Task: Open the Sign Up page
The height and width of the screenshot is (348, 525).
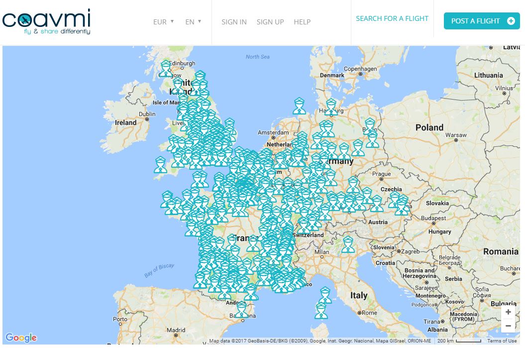Action: pyautogui.click(x=270, y=22)
